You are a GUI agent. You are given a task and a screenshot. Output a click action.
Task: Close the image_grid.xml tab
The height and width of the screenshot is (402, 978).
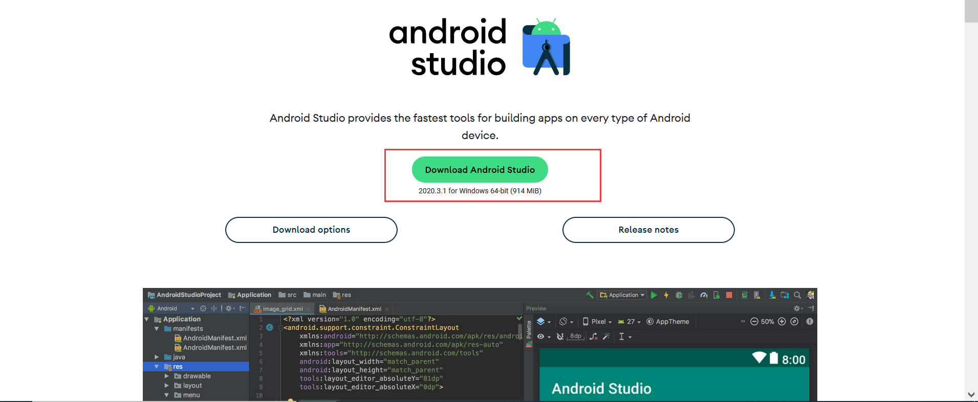[308, 309]
